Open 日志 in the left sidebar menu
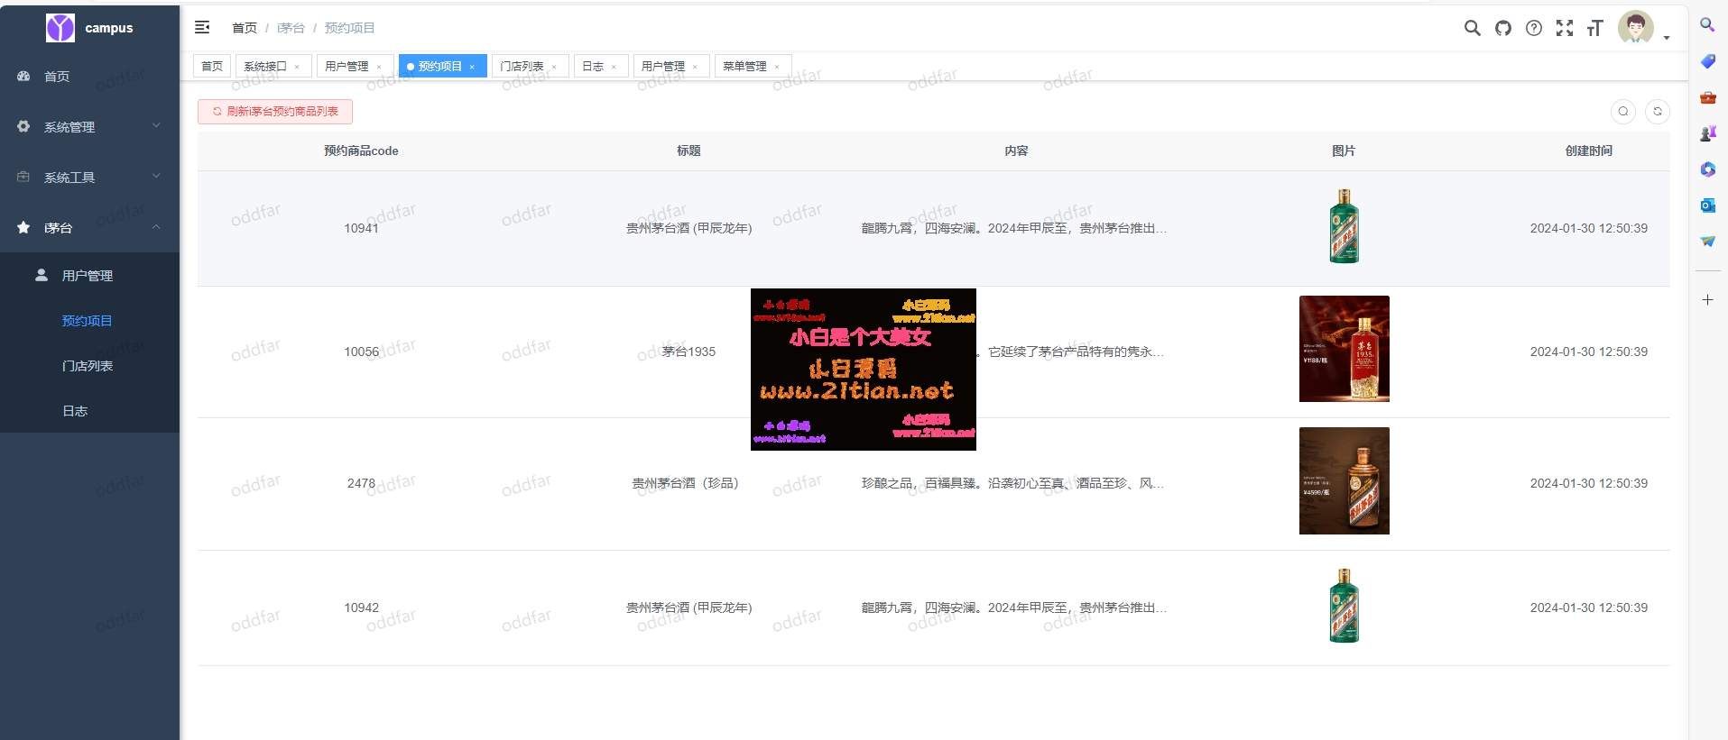The image size is (1728, 740). click(x=89, y=411)
